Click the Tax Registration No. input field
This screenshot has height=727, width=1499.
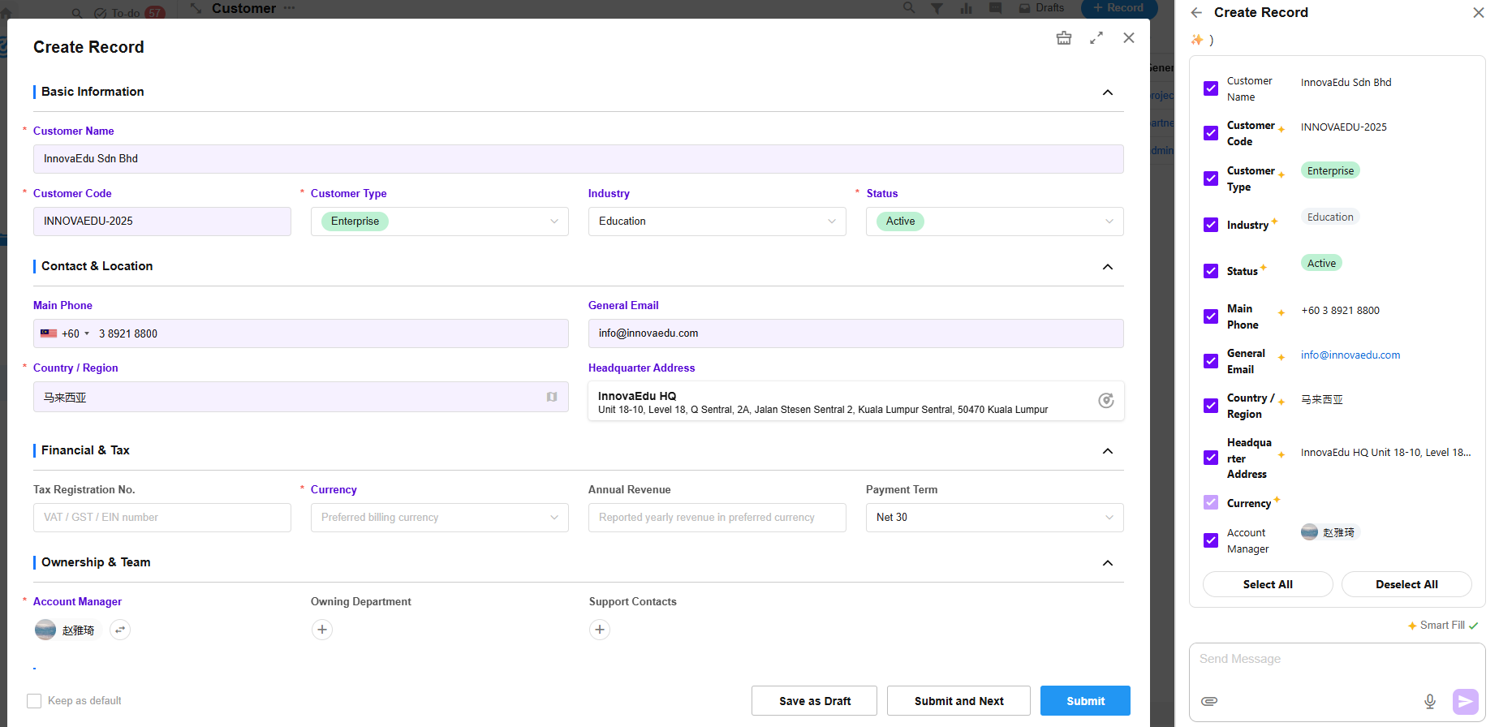[x=162, y=518]
